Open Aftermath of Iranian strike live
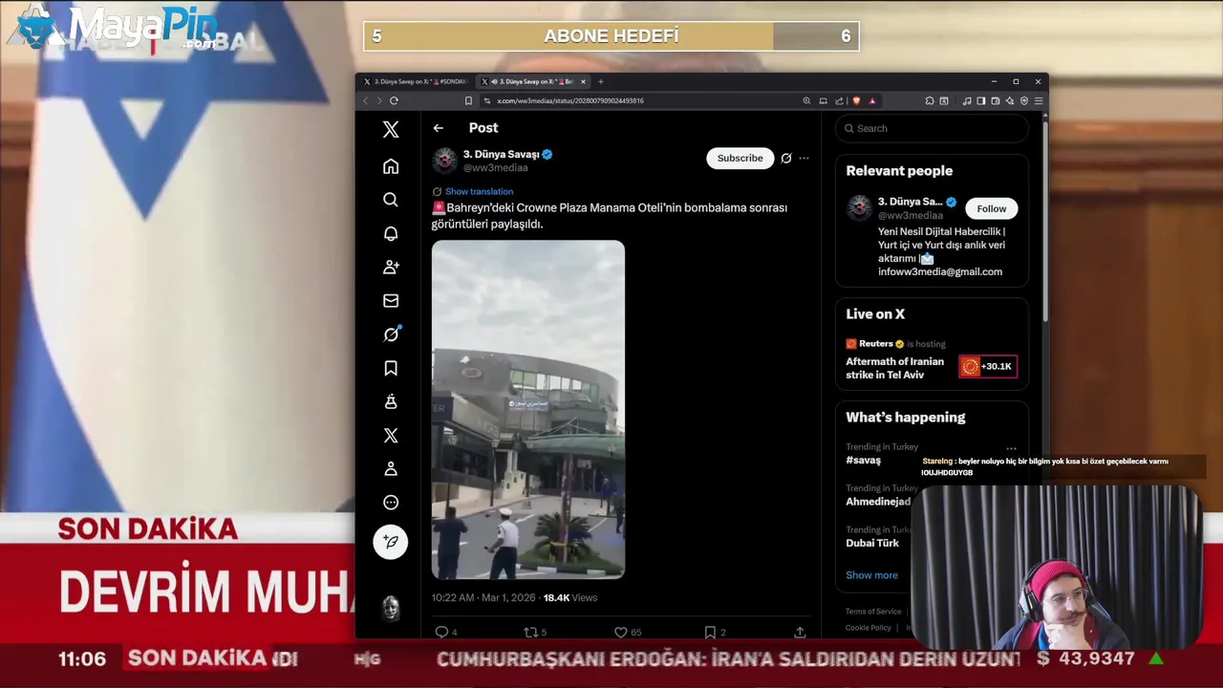This screenshot has width=1223, height=688. tap(894, 368)
